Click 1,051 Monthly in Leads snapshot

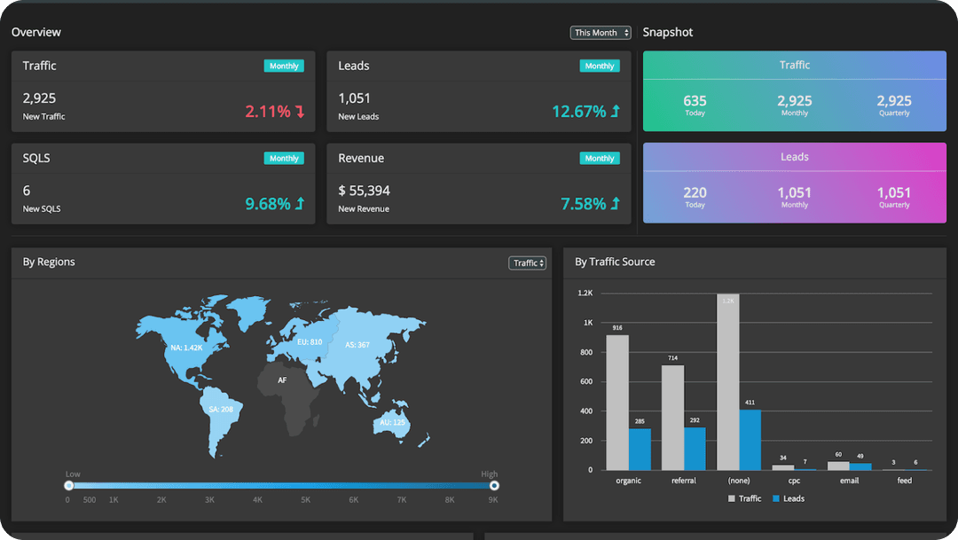[x=794, y=197]
